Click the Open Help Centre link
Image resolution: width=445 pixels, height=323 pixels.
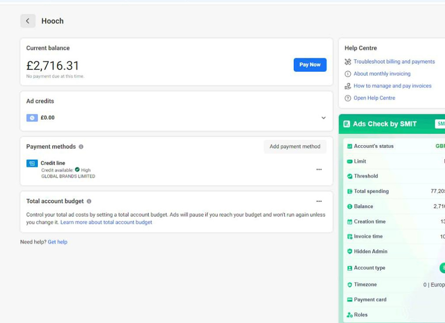374,98
